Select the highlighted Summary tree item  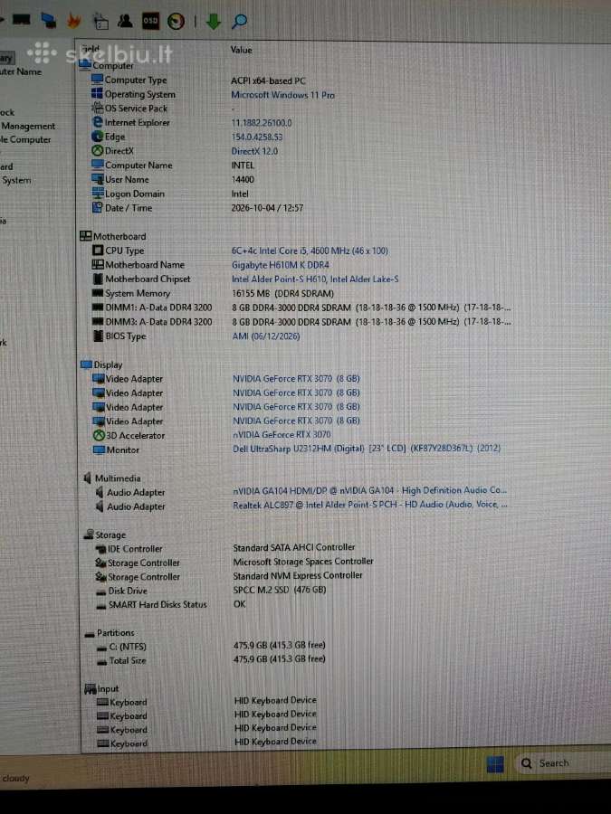coord(6,58)
